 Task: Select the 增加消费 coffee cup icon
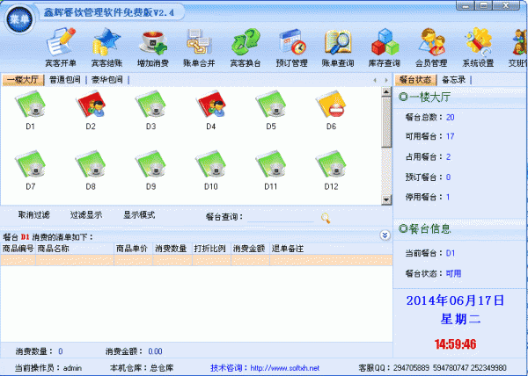(153, 47)
